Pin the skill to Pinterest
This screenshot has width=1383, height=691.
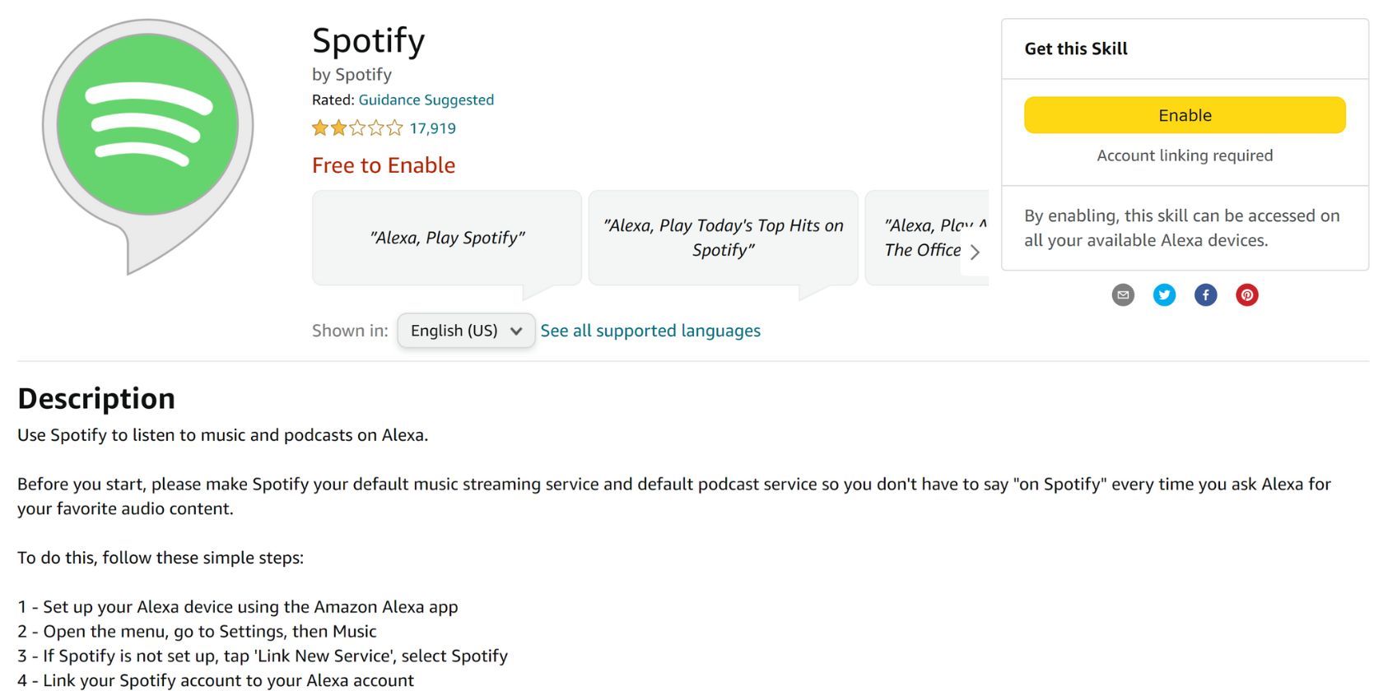pyautogui.click(x=1246, y=294)
